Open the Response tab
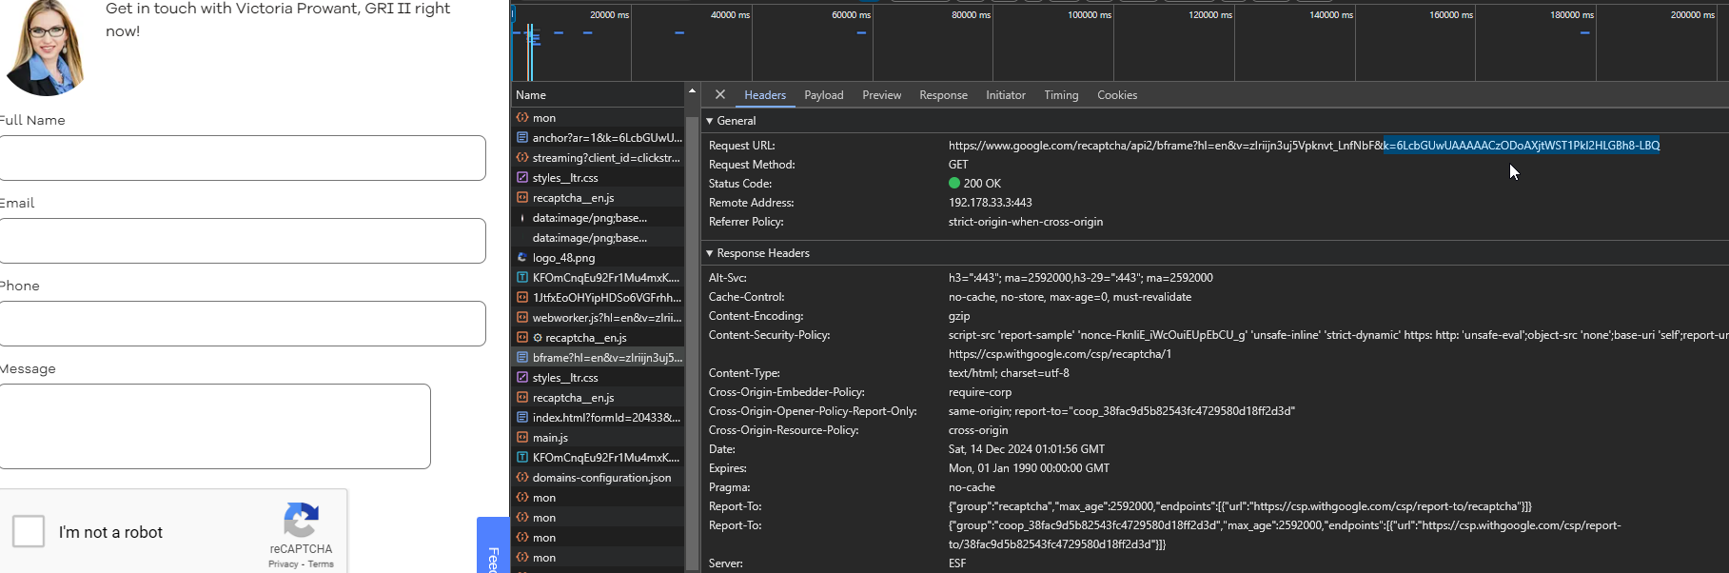 943,95
